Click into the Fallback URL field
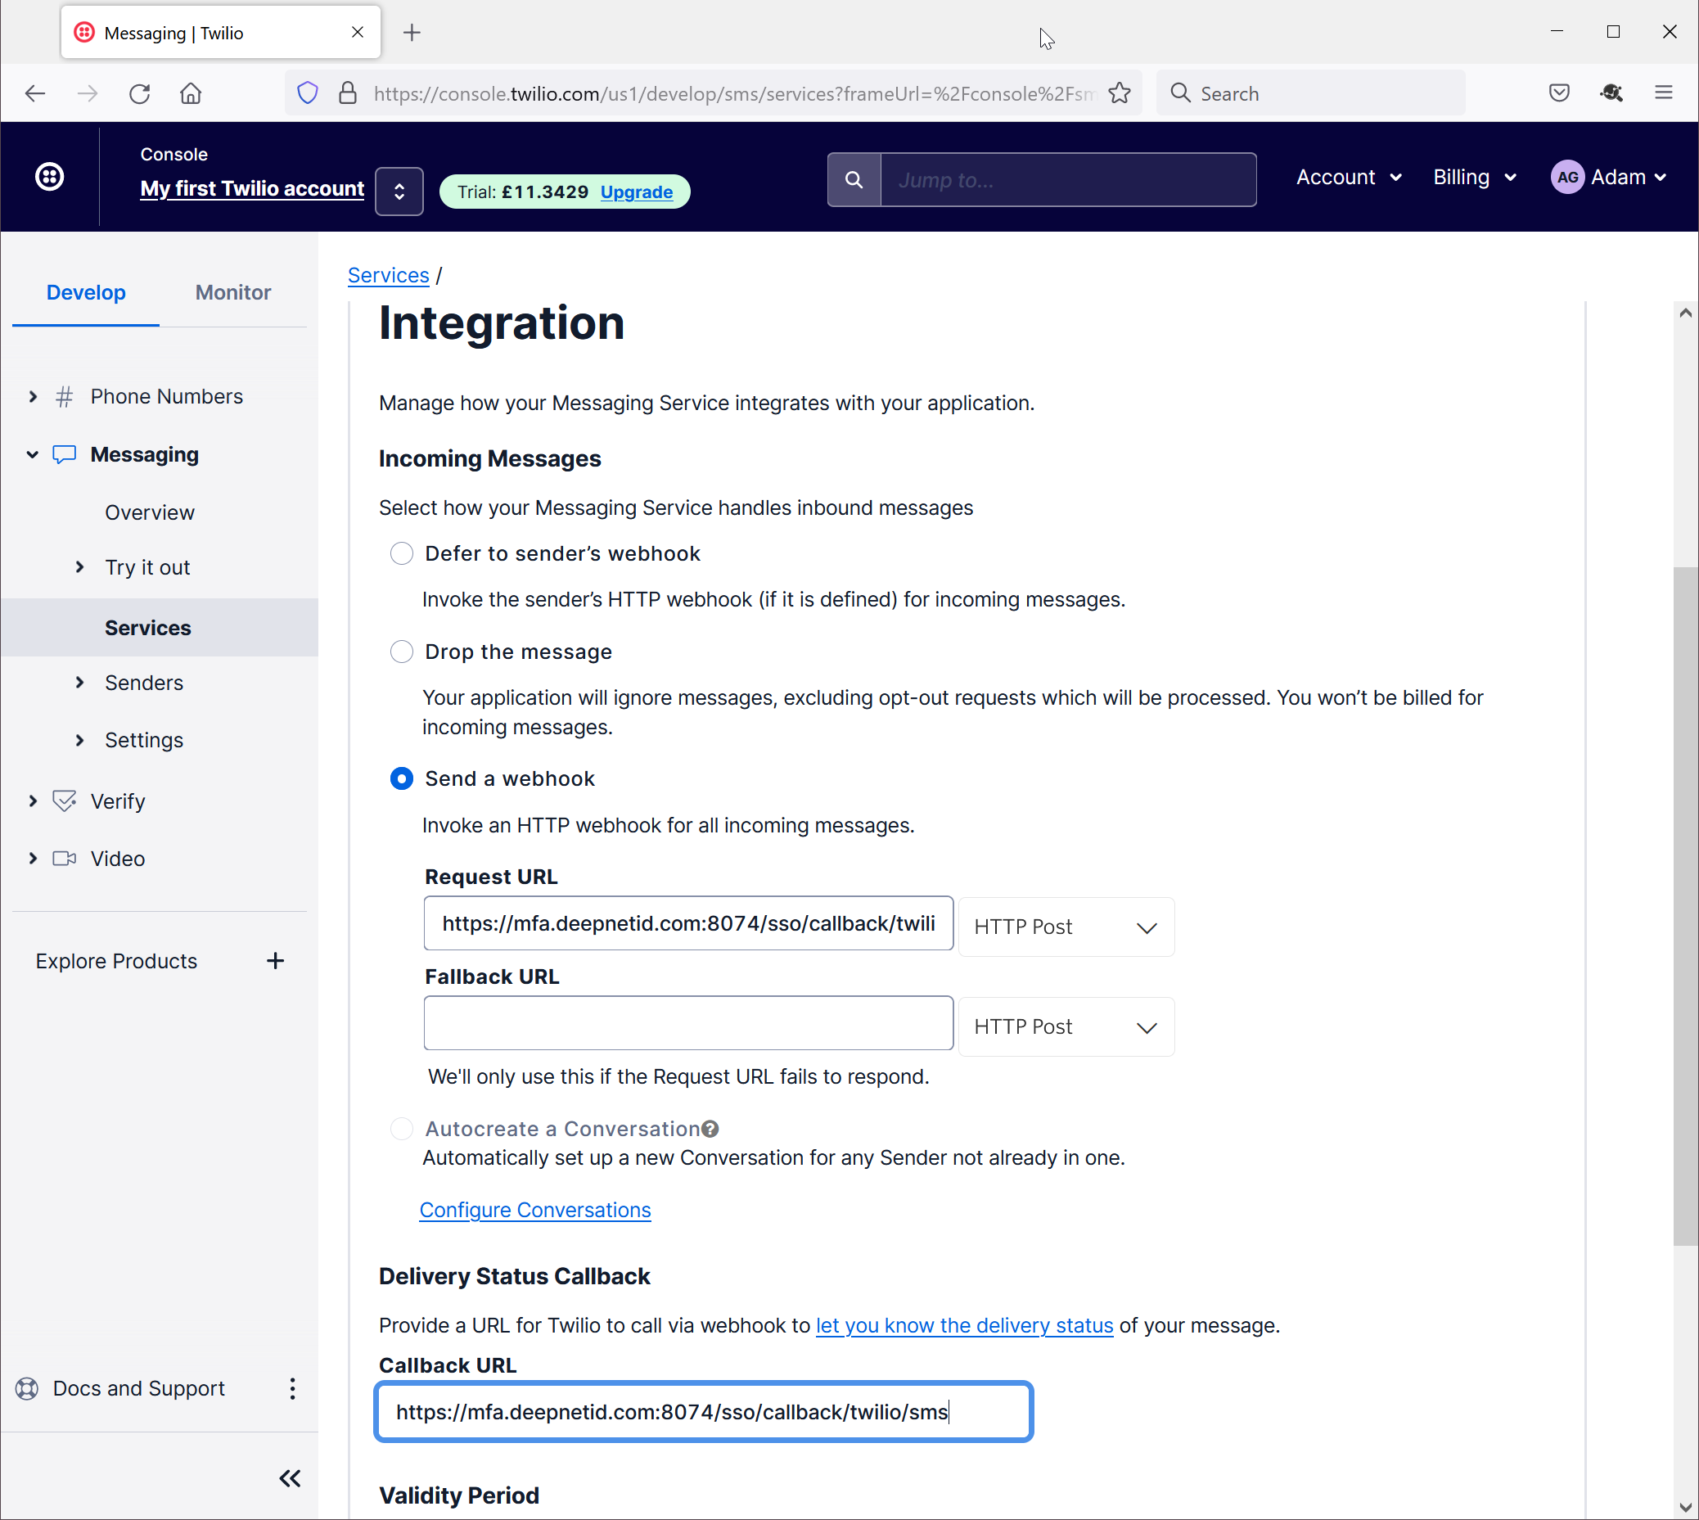 click(x=688, y=1023)
